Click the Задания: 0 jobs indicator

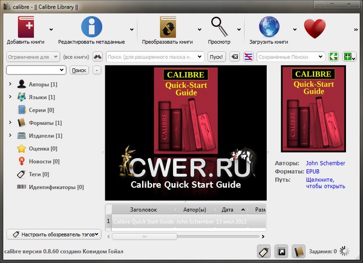pos(322,251)
